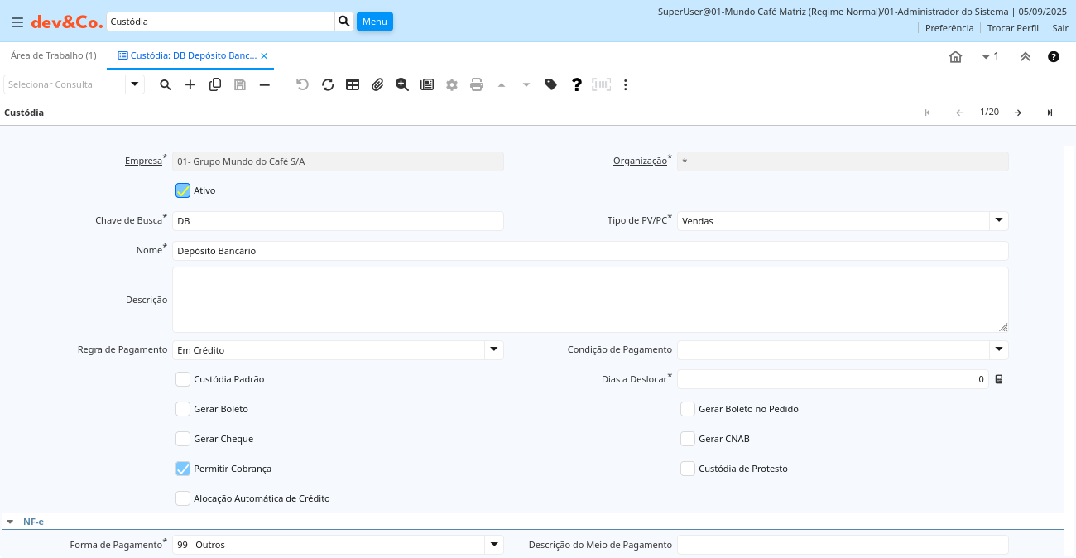Click the Zoom Across magnifier icon

(x=402, y=84)
